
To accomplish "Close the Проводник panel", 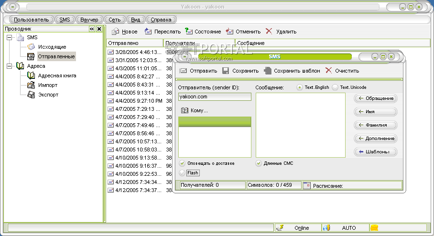I will point(99,29).
